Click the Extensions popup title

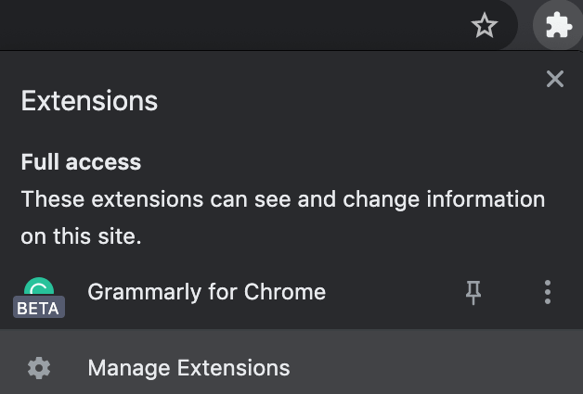pos(89,101)
